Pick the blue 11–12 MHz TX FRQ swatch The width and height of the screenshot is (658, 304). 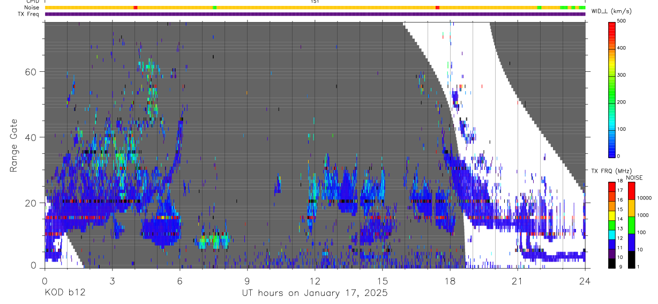coord(611,243)
